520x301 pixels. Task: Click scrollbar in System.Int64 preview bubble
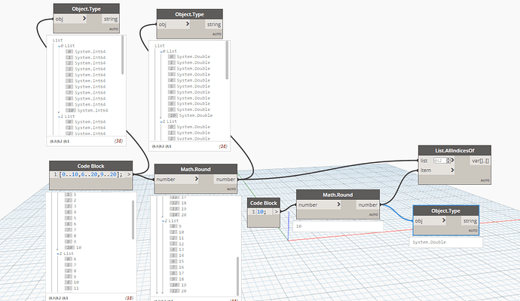tap(122, 55)
